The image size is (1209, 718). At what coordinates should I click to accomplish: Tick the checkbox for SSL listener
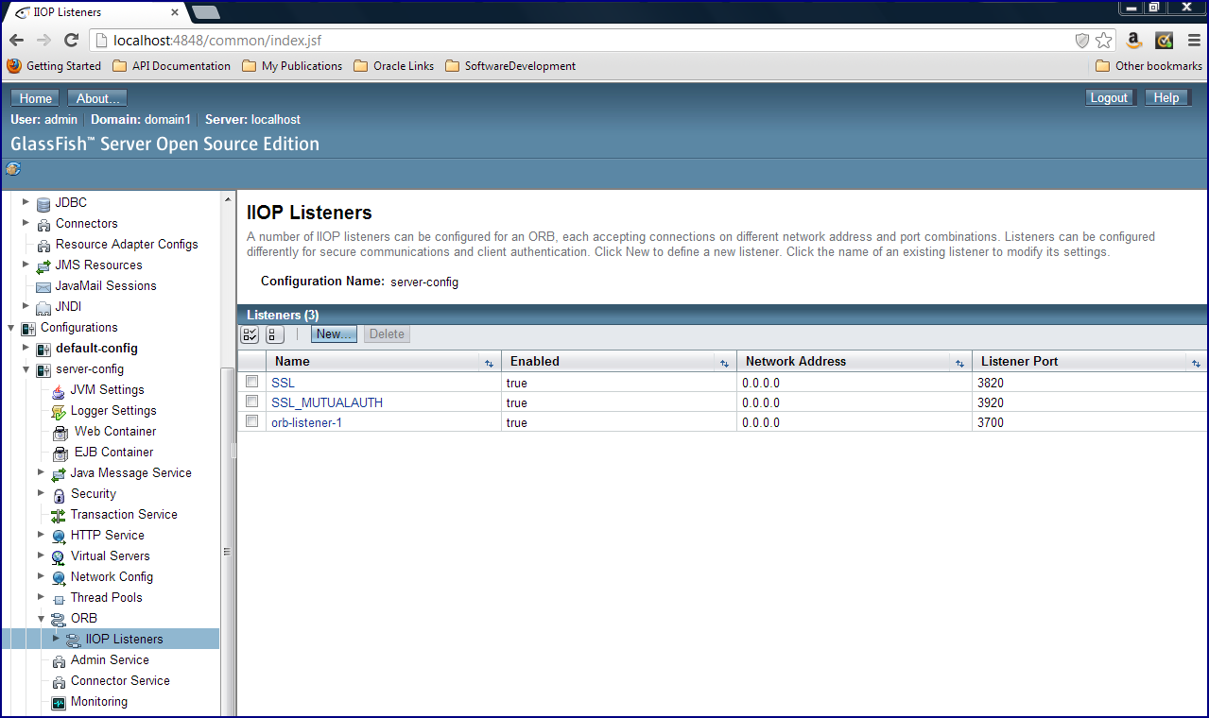[251, 382]
